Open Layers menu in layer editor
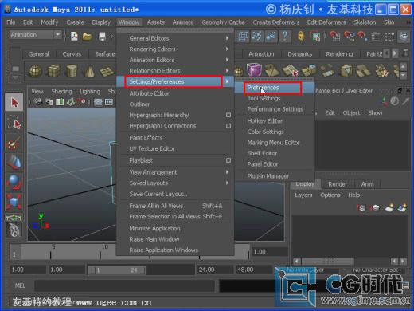 click(303, 195)
